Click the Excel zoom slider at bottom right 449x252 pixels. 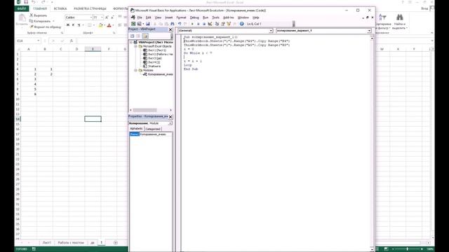tap(407, 249)
